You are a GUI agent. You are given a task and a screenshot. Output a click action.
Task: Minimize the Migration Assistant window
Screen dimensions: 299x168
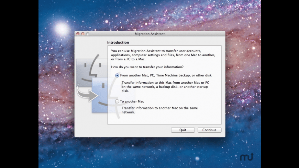point(83,34)
